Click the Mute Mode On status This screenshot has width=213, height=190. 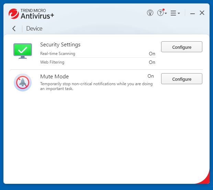coord(151,76)
